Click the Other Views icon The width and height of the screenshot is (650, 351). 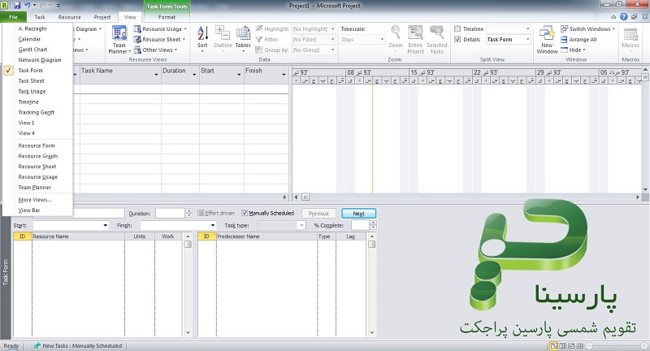pos(137,50)
